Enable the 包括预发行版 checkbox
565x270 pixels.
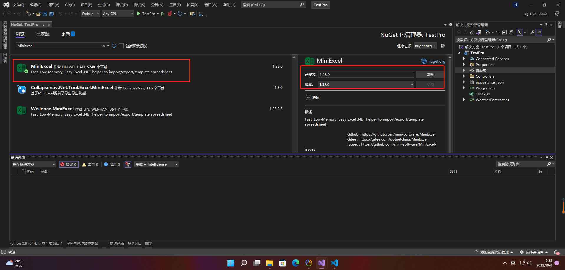pyautogui.click(x=121, y=46)
